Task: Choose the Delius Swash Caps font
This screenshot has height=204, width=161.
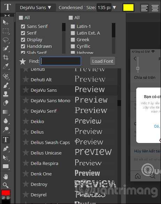Action: click(x=69, y=142)
